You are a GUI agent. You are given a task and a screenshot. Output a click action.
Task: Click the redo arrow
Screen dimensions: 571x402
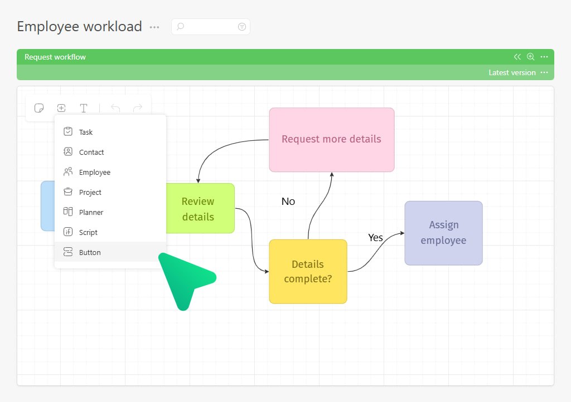pyautogui.click(x=138, y=108)
